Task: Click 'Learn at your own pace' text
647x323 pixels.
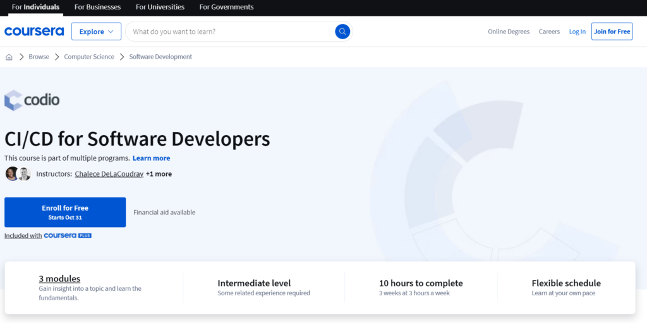Action: (563, 293)
